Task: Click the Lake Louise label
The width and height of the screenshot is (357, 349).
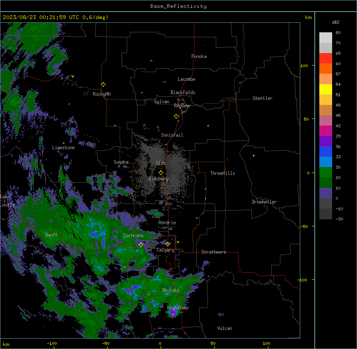Action: pyautogui.click(x=7, y=201)
